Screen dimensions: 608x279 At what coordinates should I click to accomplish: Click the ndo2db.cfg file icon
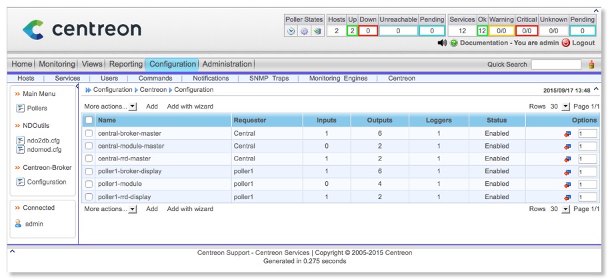pos(20,140)
